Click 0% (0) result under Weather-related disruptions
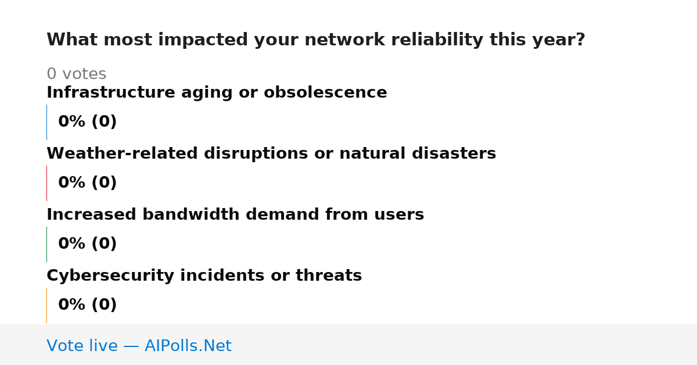Screen dimensions: 697x365 pos(87,183)
